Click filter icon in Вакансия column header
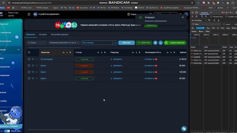Image resolution: width=237 pixels, height=133 pixels. (x=70, y=52)
